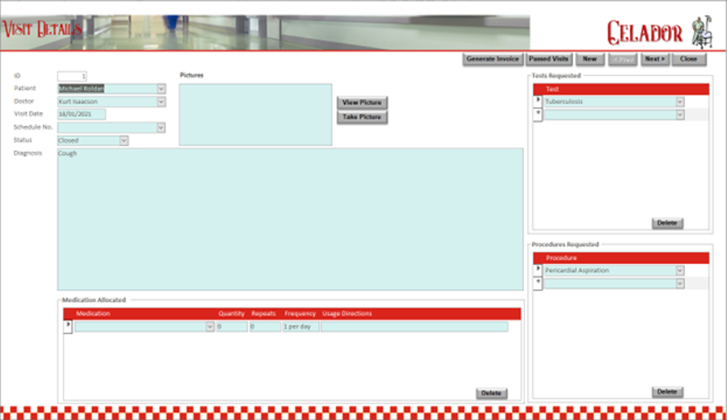Screen dimensions: 727x420
Task: Open the Doctor dropdown list
Action: [161, 102]
